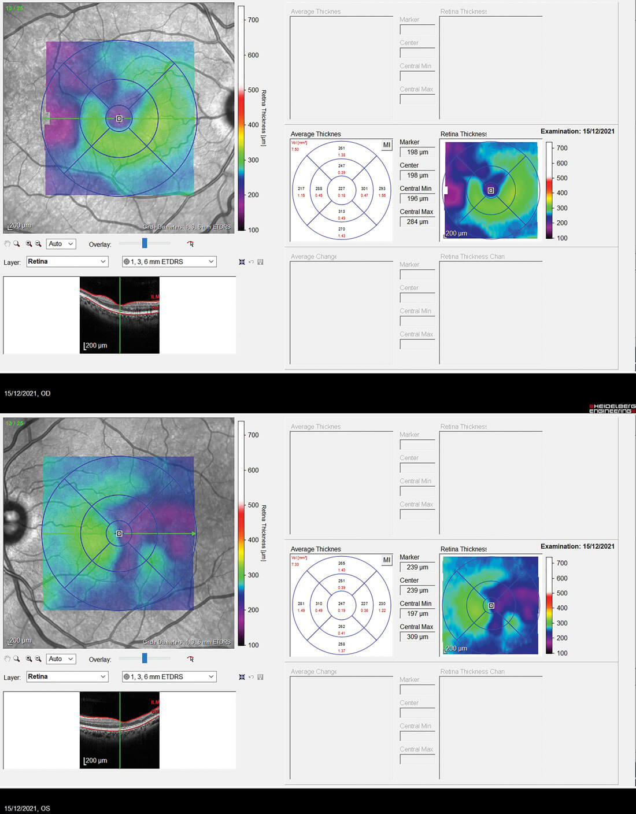This screenshot has width=636, height=814.
Task: Open the Retina layer dropdown in OS panel
Action: pyautogui.click(x=67, y=677)
